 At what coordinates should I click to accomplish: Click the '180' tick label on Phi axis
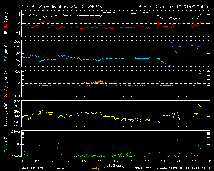tap(17, 54)
